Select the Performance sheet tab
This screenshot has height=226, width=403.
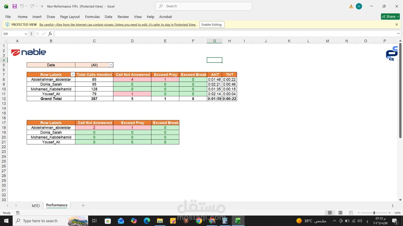[x=57, y=205]
